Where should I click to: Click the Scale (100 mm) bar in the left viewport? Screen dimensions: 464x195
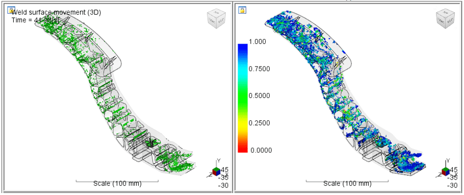click(117, 183)
